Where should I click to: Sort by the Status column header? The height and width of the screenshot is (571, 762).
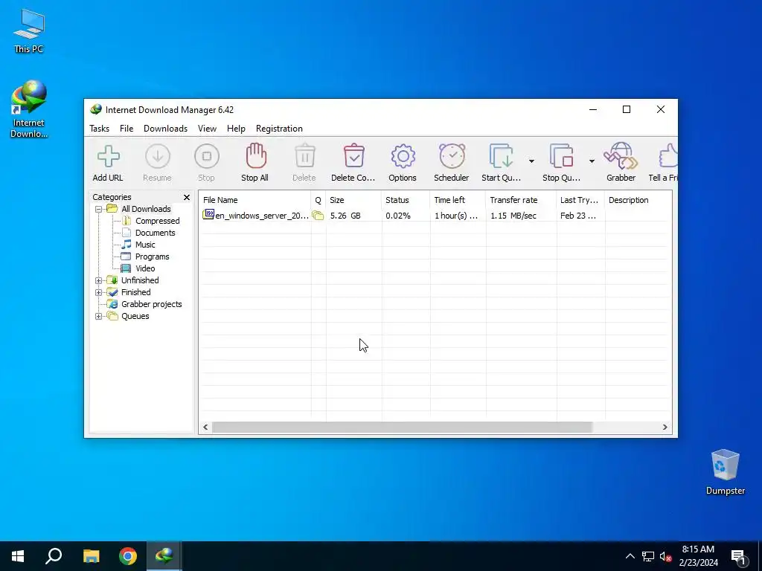tap(406, 200)
